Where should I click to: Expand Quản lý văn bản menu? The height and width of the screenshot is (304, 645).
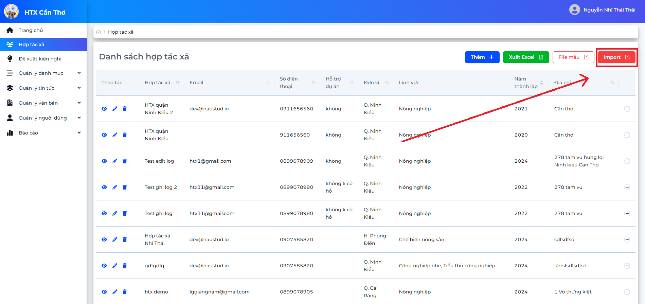tap(43, 103)
